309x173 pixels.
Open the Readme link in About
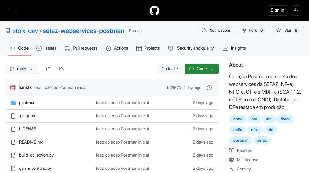241,151
